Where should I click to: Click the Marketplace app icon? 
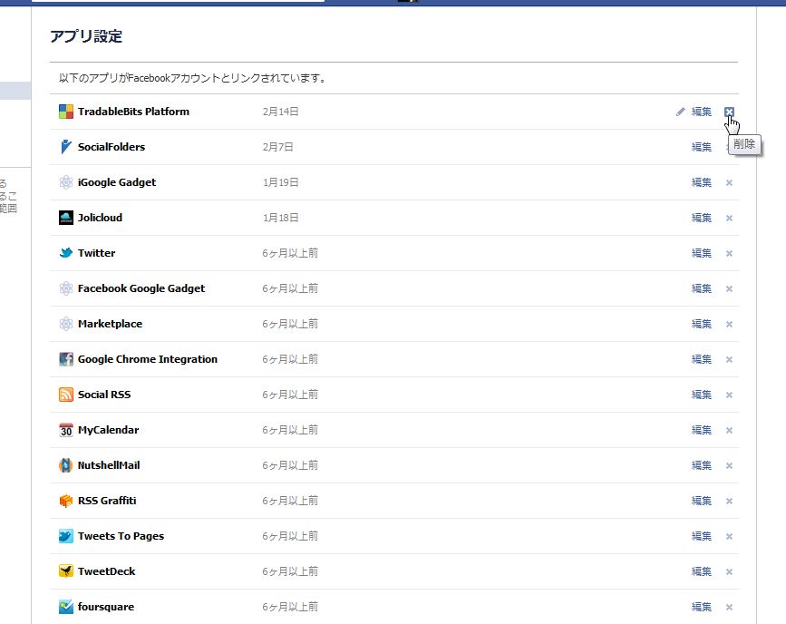pyautogui.click(x=65, y=324)
